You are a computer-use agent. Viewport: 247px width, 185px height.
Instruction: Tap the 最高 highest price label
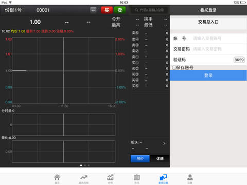[x=116, y=25]
